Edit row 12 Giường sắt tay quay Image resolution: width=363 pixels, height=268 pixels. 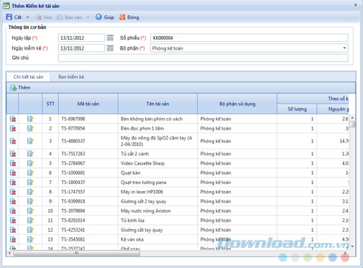pos(31,230)
